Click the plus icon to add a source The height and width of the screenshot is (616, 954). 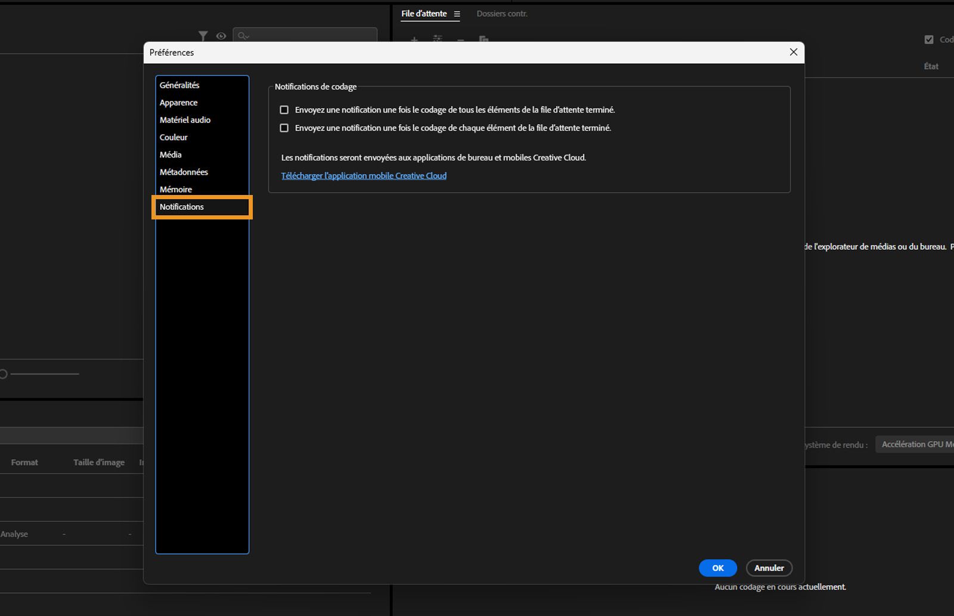[414, 39]
